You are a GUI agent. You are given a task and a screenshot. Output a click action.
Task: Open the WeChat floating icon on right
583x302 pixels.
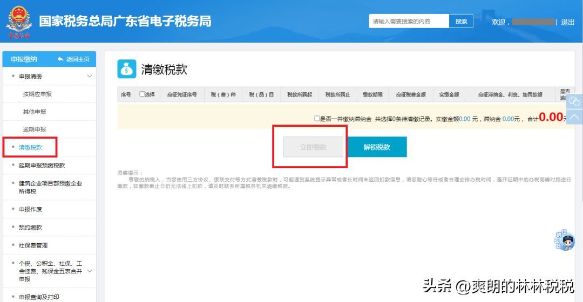(x=574, y=101)
